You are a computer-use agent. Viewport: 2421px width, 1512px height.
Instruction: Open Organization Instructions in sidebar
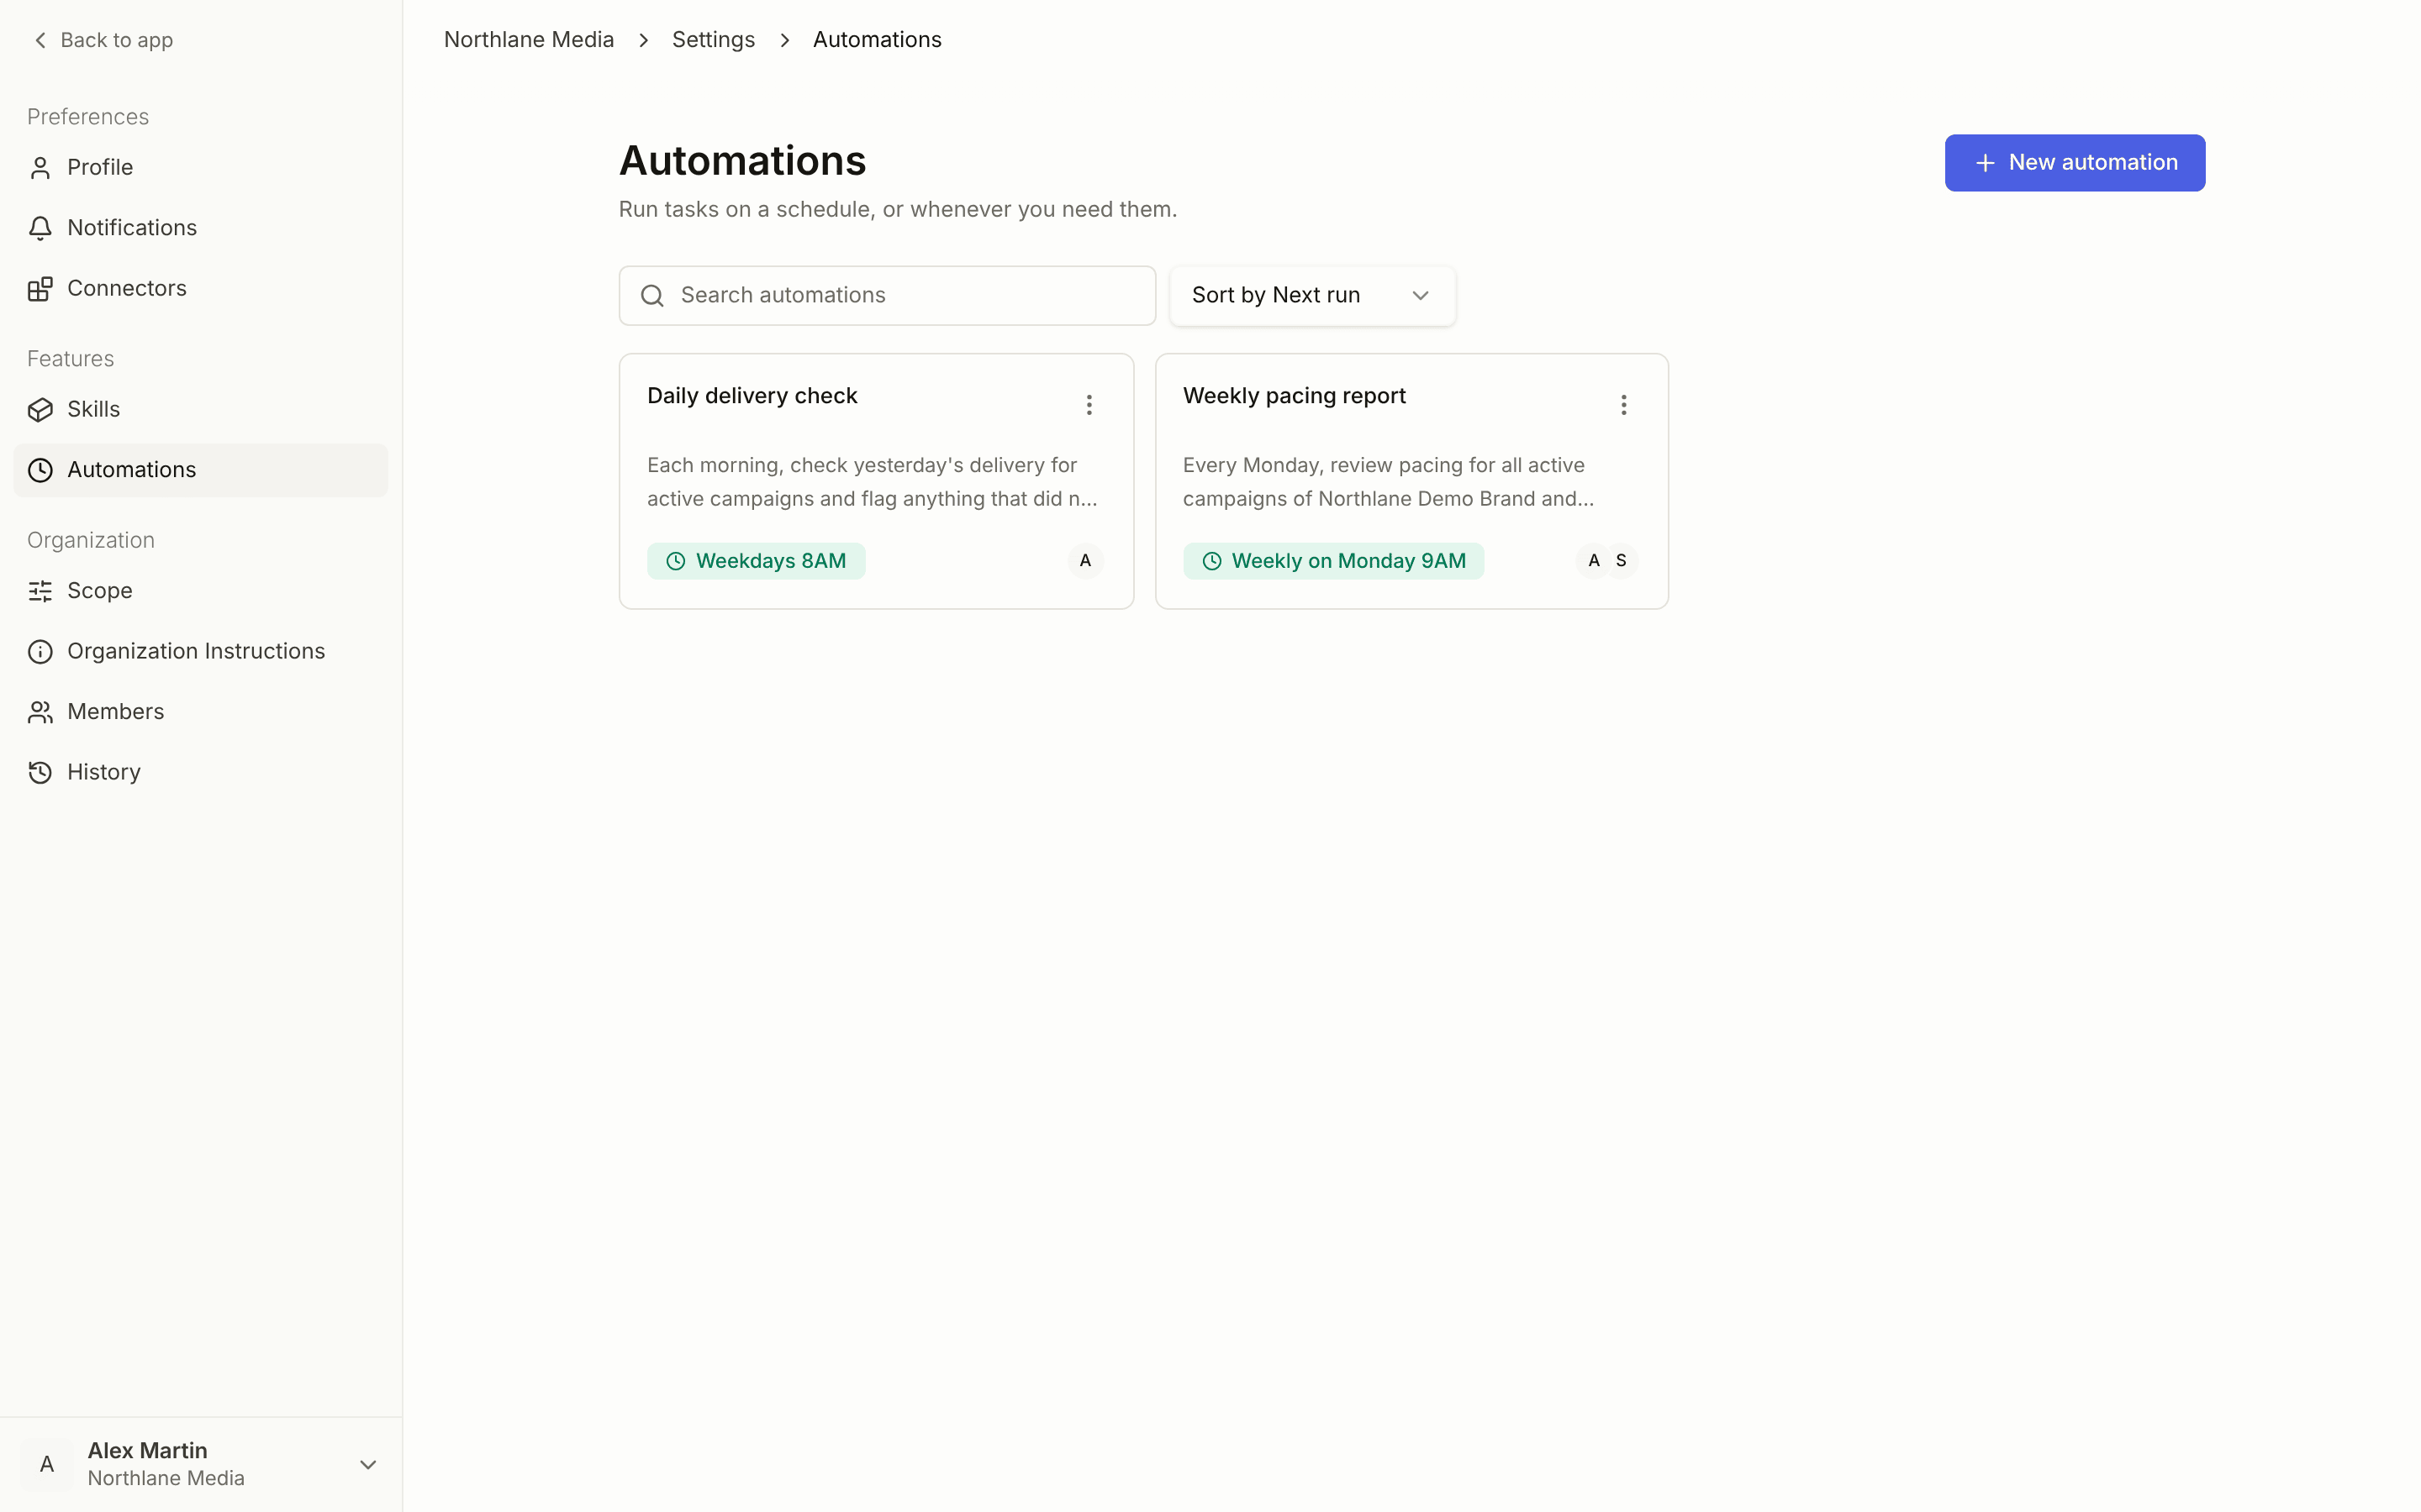tap(200, 652)
